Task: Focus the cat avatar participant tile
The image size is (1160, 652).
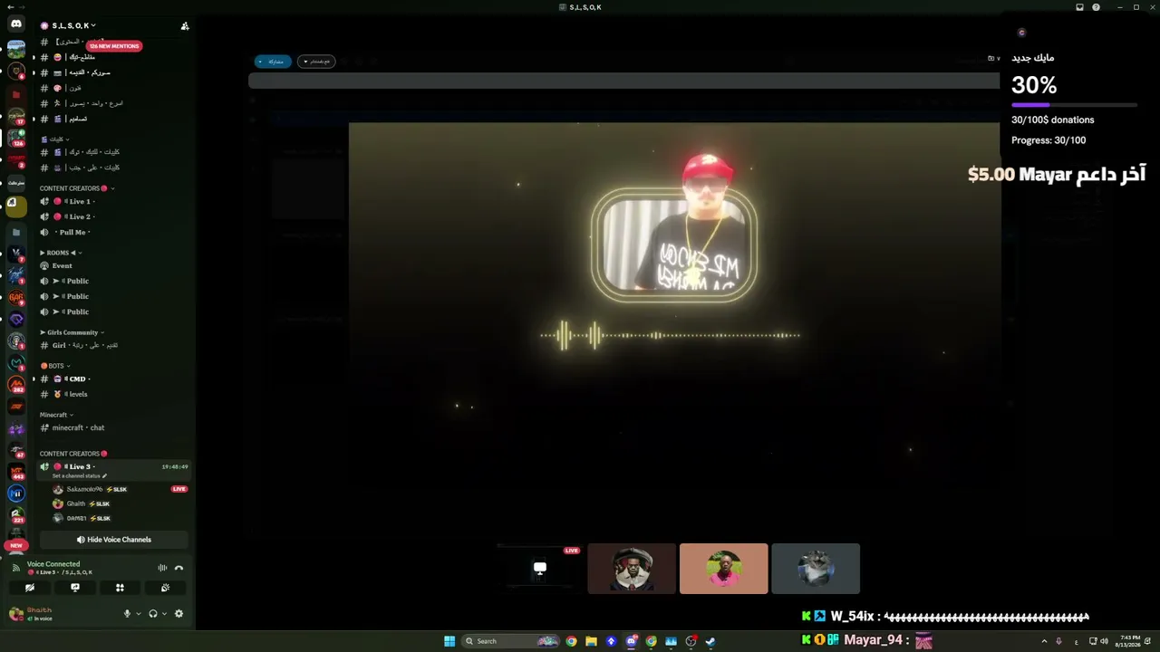Action: (x=816, y=569)
